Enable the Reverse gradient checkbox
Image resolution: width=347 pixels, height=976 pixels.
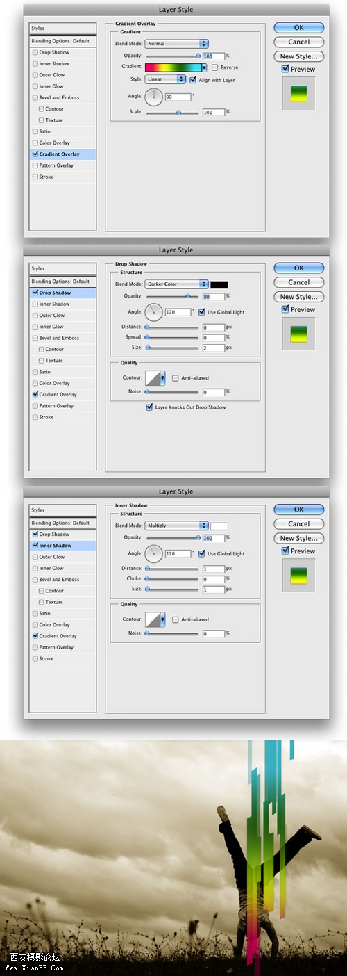point(215,67)
